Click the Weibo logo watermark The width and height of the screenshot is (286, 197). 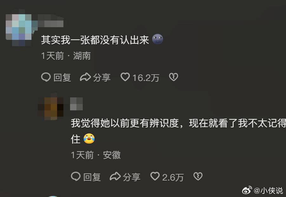tap(247, 190)
